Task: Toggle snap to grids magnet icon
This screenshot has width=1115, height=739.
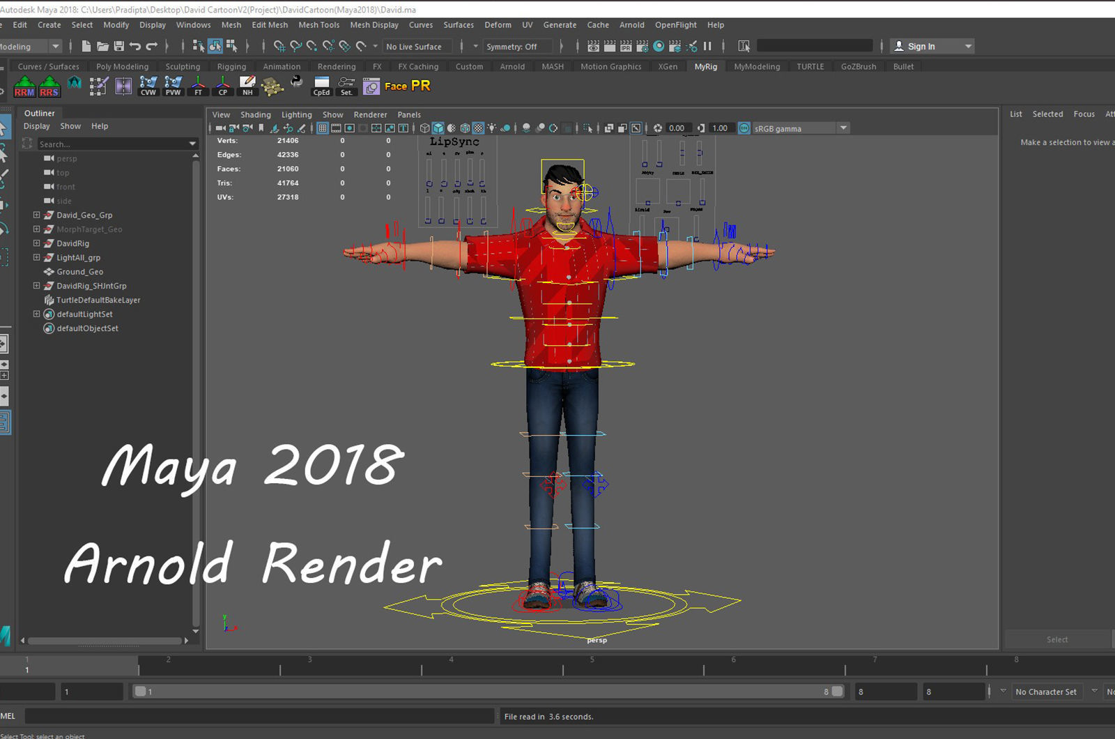Action: [x=279, y=46]
